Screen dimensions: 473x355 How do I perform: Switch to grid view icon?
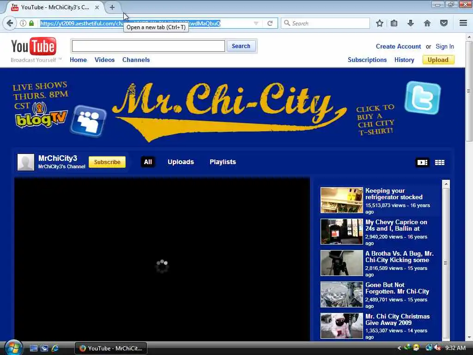click(x=440, y=162)
